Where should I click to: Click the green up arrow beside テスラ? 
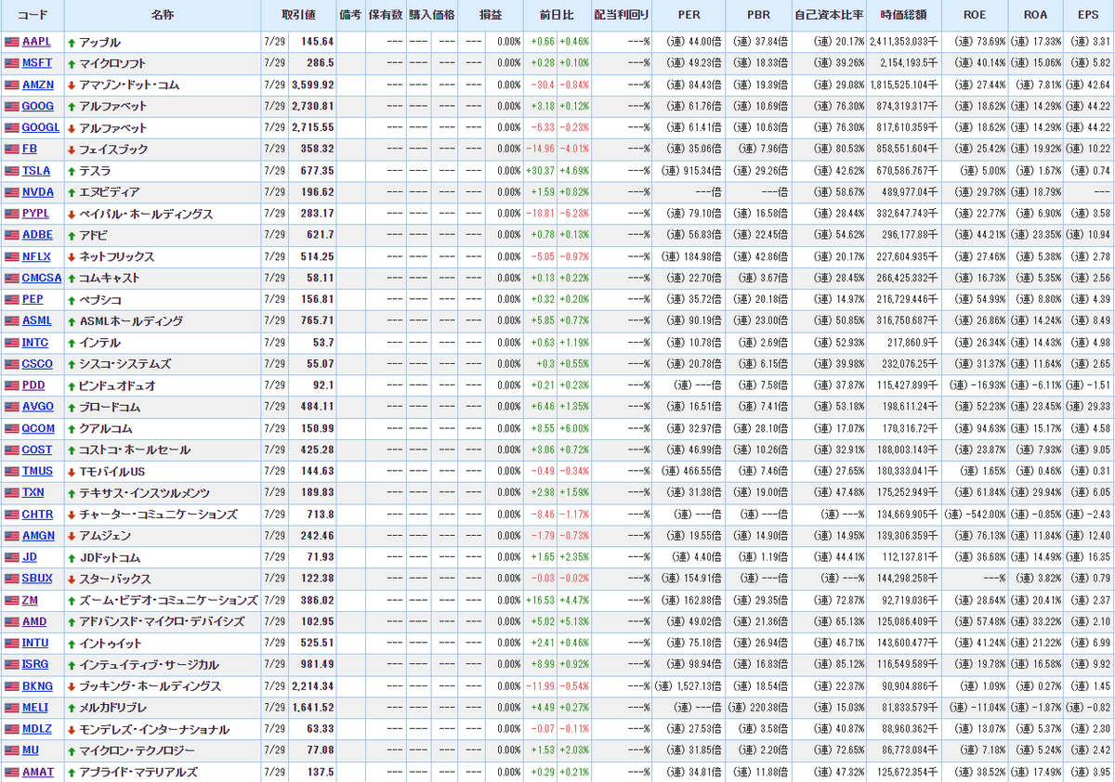(72, 171)
